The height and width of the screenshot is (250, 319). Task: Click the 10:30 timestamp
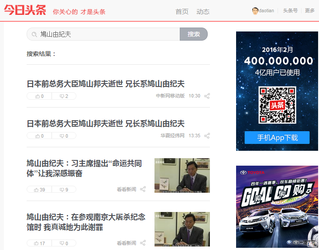(195, 96)
